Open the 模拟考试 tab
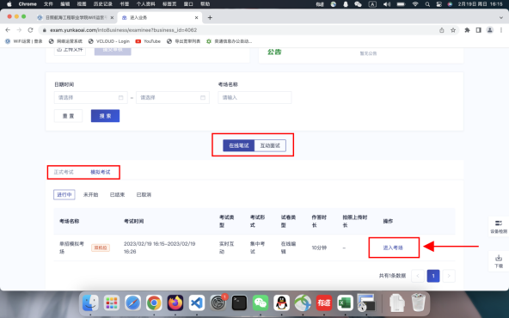Image resolution: width=509 pixels, height=318 pixels. pos(101,172)
